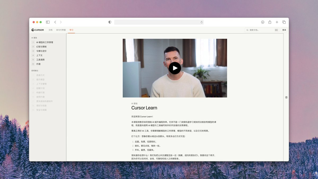This screenshot has height=179, width=318.
Task: Click the panel toggle icon at right edge
Action: 286,97
